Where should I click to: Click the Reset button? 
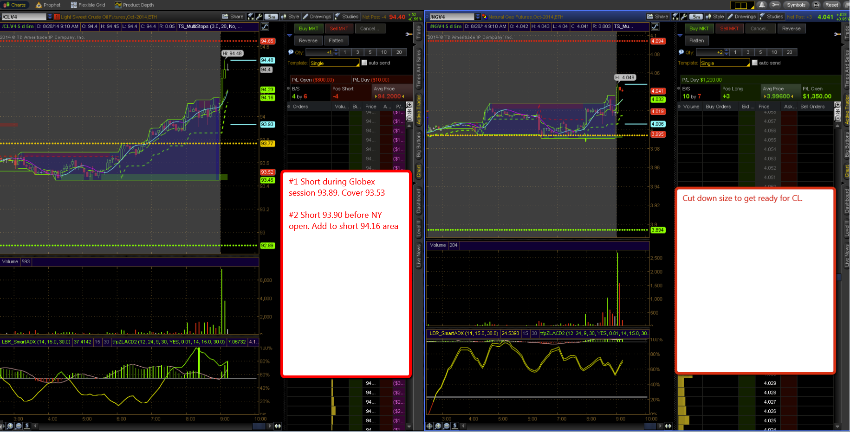(x=831, y=5)
